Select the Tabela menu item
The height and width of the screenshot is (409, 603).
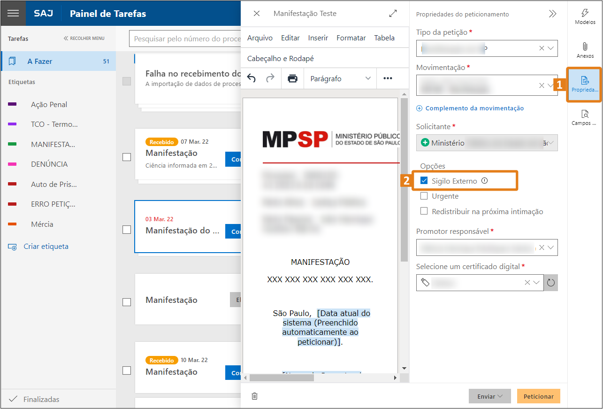click(x=384, y=38)
